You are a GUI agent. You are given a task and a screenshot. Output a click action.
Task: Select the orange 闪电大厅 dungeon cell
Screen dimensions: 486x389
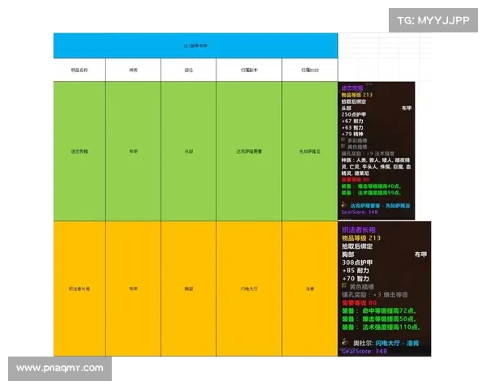[249, 289]
